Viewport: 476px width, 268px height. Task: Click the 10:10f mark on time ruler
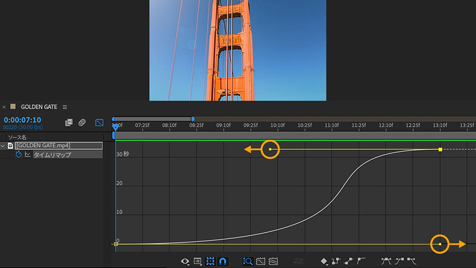tap(278, 125)
